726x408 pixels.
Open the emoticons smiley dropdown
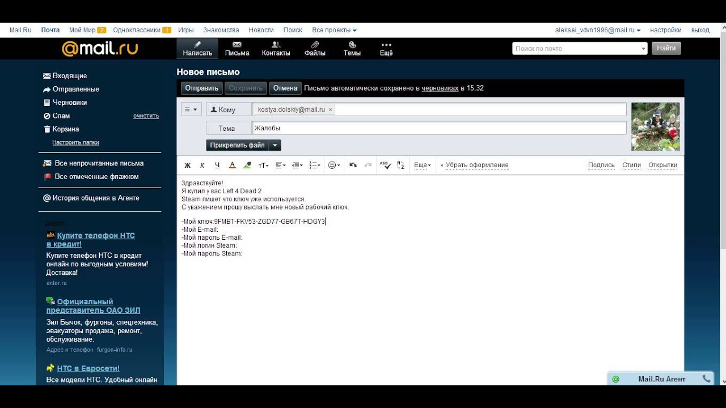(x=334, y=165)
